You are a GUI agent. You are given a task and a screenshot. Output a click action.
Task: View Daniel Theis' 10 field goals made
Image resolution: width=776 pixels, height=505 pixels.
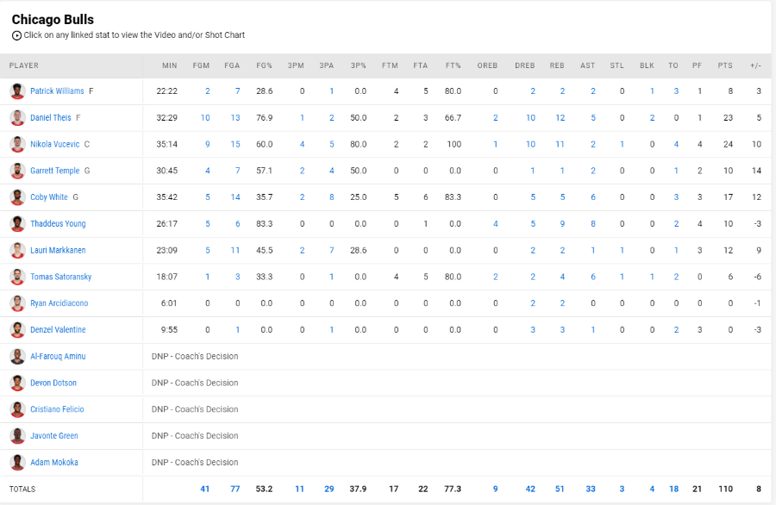pyautogui.click(x=205, y=118)
